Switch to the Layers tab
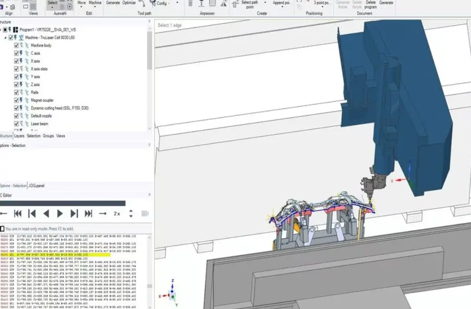 19,136
